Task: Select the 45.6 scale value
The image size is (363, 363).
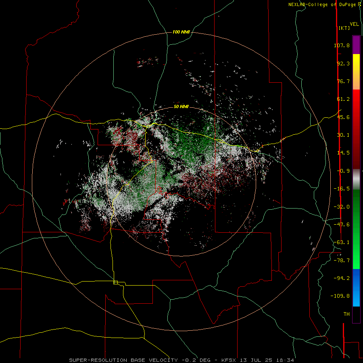Action: click(343, 117)
